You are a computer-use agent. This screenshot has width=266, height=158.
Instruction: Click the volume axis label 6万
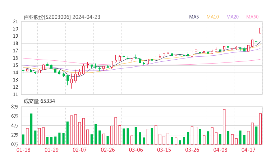coord(15,116)
